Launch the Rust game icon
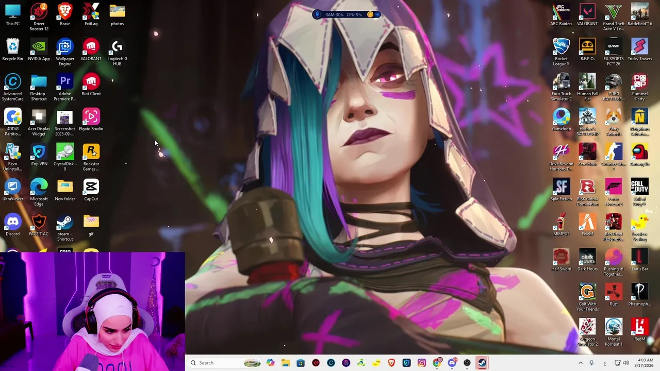Viewport: 660px width, 371px height. click(x=614, y=295)
